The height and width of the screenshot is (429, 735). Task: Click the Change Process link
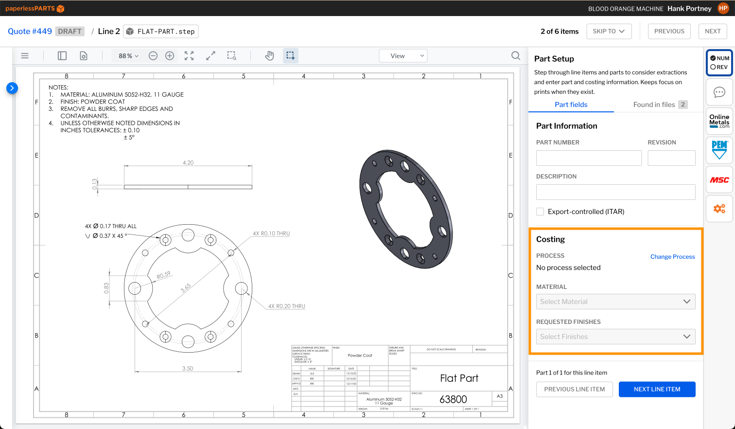tap(673, 257)
